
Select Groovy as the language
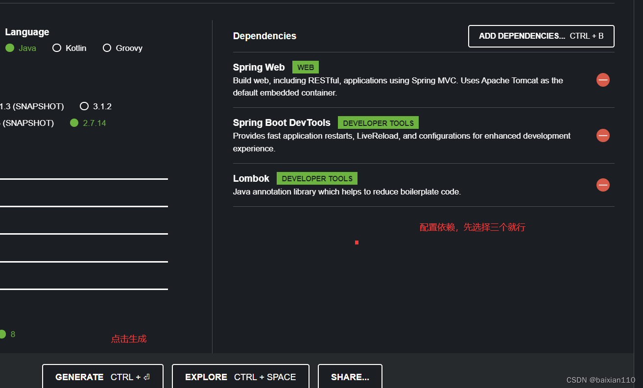123,48
